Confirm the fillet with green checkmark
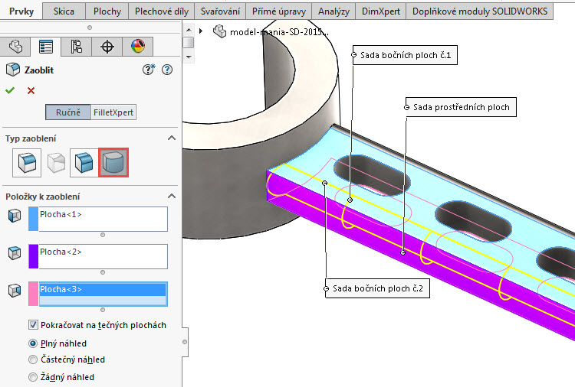Image resolution: width=575 pixels, height=387 pixels. pyautogui.click(x=10, y=90)
